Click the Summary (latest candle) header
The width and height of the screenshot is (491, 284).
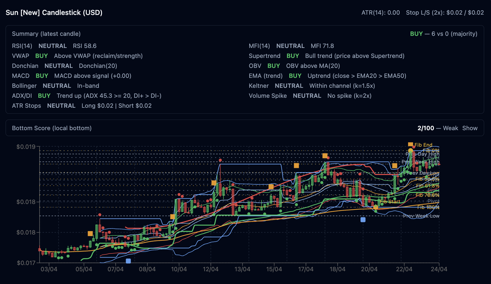click(46, 34)
